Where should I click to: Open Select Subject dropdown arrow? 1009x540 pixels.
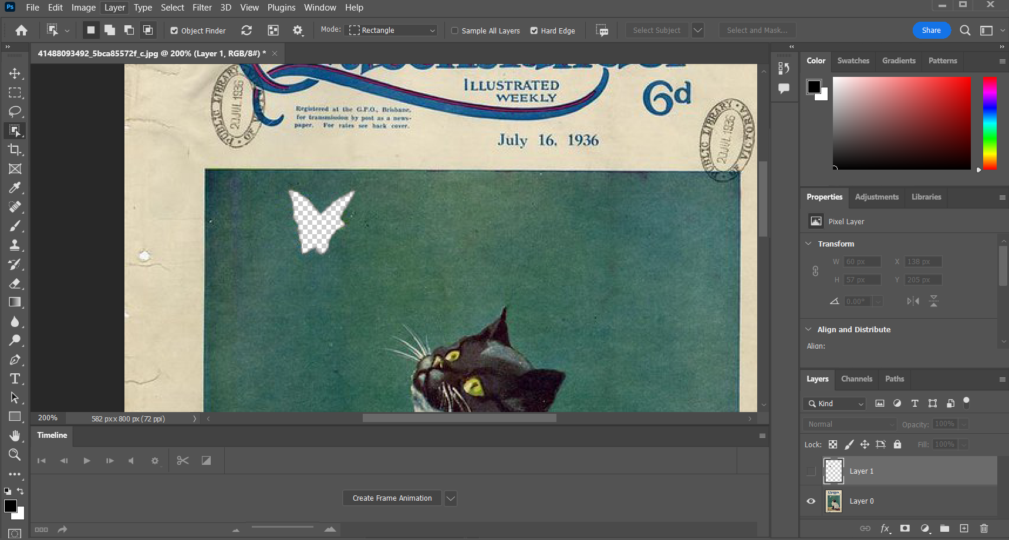coord(697,31)
